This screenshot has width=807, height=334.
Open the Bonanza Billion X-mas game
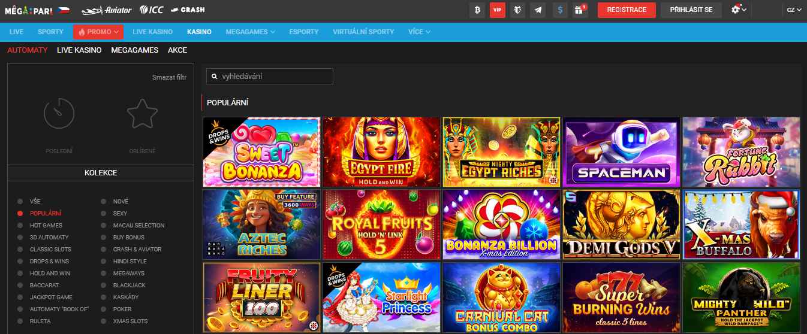501,224
